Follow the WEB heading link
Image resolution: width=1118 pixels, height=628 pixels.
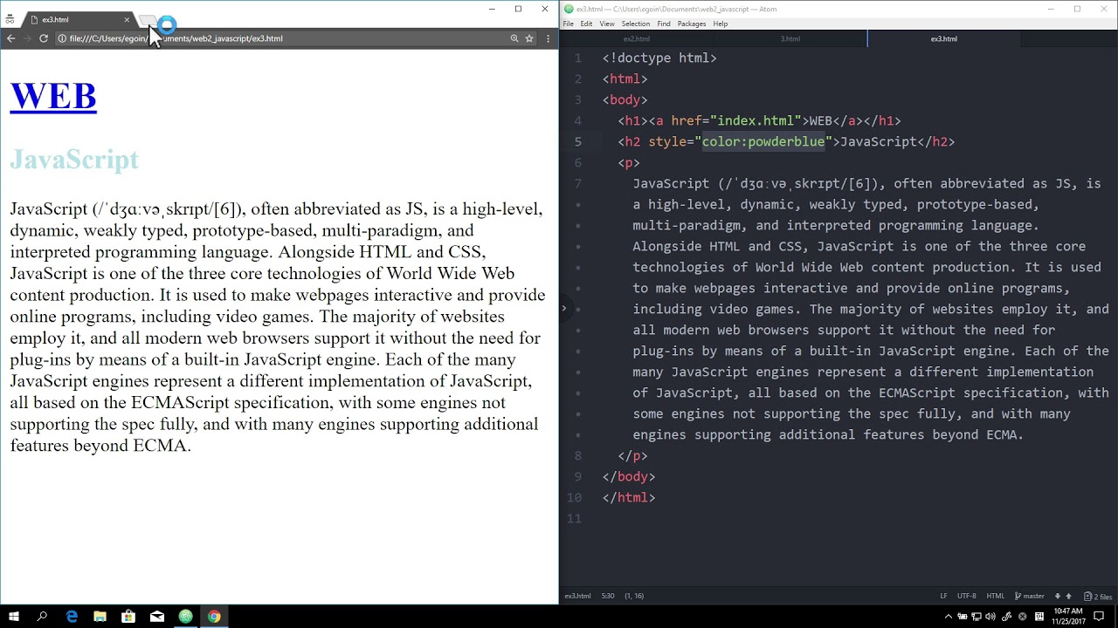pos(52,96)
